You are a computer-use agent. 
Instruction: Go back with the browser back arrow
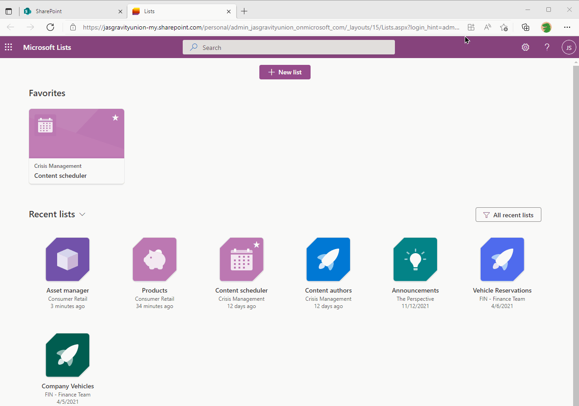pyautogui.click(x=11, y=27)
